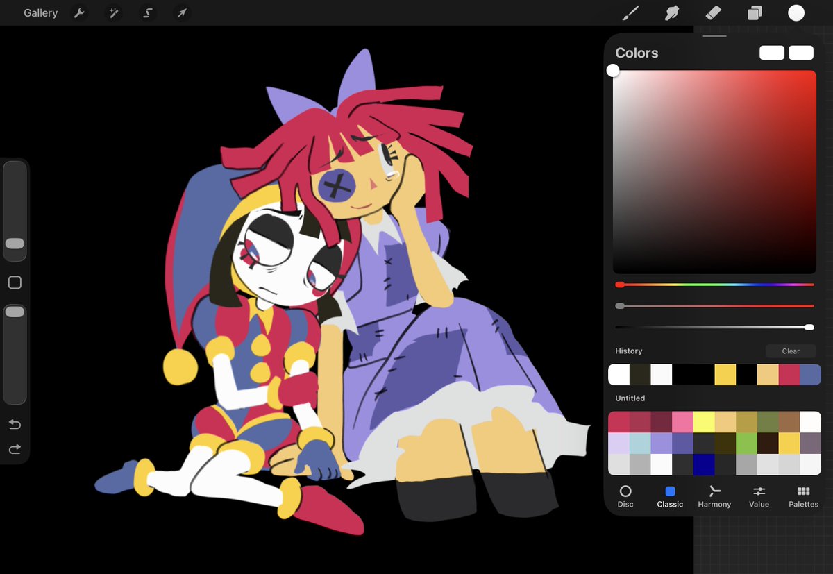Select the primary color swatch in the Colors header
The width and height of the screenshot is (833, 574).
[x=772, y=53]
